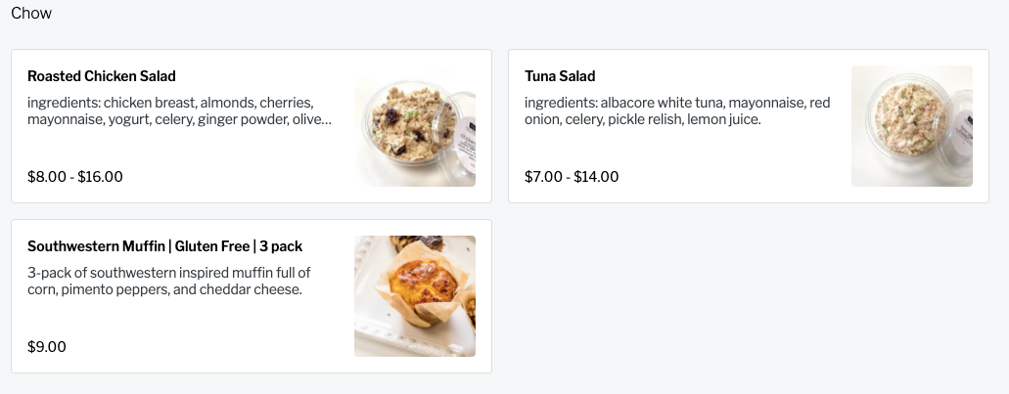Viewport: 1009px width, 394px height.
Task: Click the 'albacore white tuna' ingredients line
Action: click(677, 103)
